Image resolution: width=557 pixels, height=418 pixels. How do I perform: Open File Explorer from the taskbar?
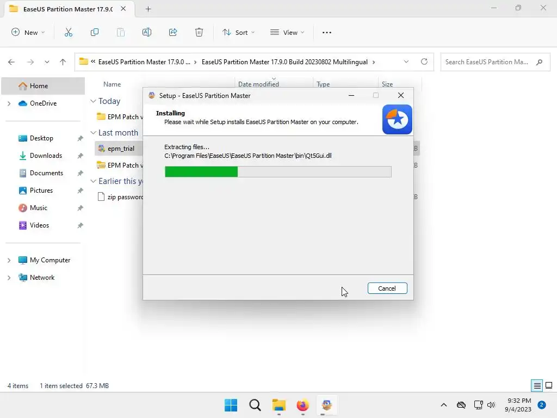279,405
